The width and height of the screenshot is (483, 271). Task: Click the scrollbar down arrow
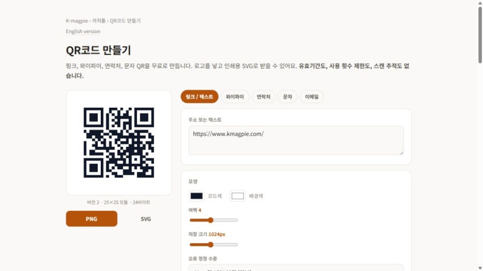[480, 268]
